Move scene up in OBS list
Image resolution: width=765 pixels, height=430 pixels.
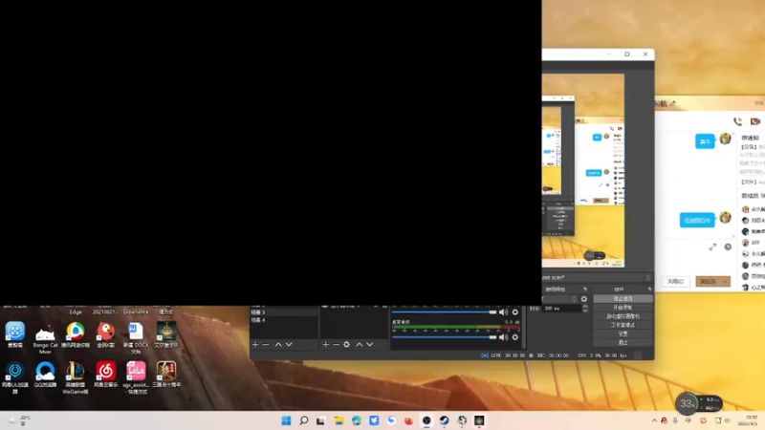278,344
